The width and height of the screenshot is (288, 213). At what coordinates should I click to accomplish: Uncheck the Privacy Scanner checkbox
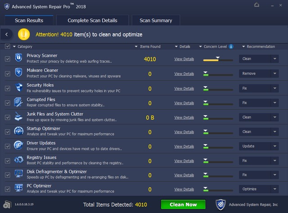[8, 59]
